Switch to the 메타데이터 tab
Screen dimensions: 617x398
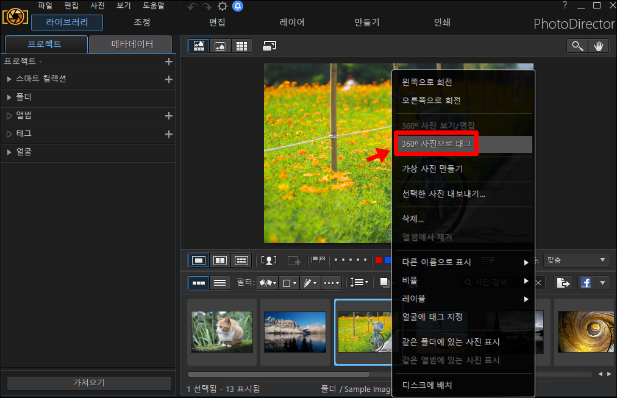click(x=132, y=44)
